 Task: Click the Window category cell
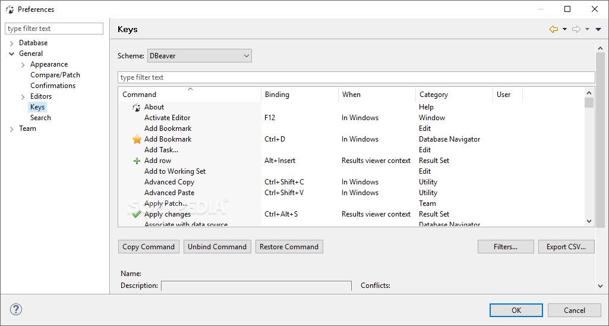[432, 117]
